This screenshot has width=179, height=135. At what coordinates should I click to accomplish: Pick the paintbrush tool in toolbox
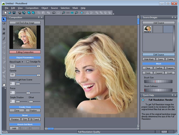pos(4,38)
